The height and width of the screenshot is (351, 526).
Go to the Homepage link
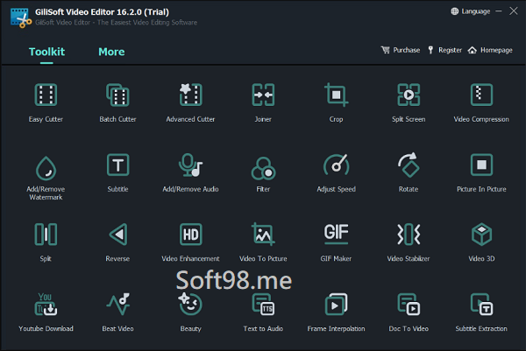pos(490,50)
